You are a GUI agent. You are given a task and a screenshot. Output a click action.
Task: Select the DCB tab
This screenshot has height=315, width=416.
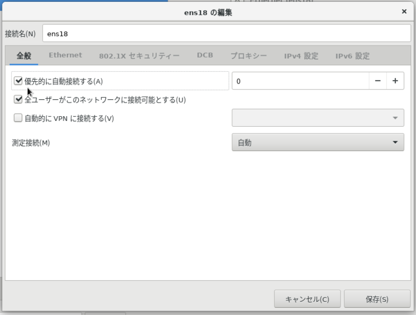coord(204,56)
